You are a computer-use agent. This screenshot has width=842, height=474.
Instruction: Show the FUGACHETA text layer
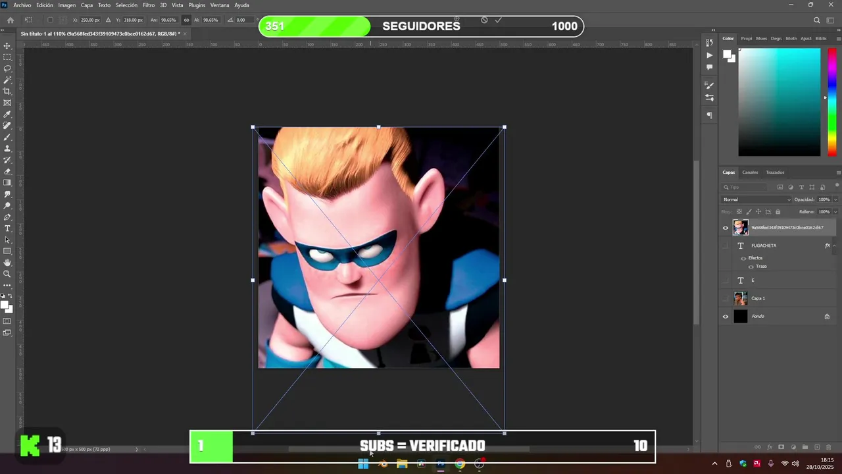click(x=726, y=246)
